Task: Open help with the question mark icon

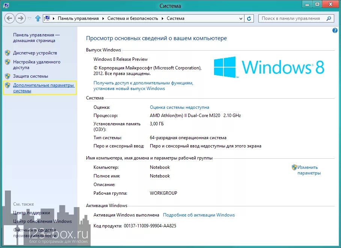Action: pyautogui.click(x=335, y=30)
